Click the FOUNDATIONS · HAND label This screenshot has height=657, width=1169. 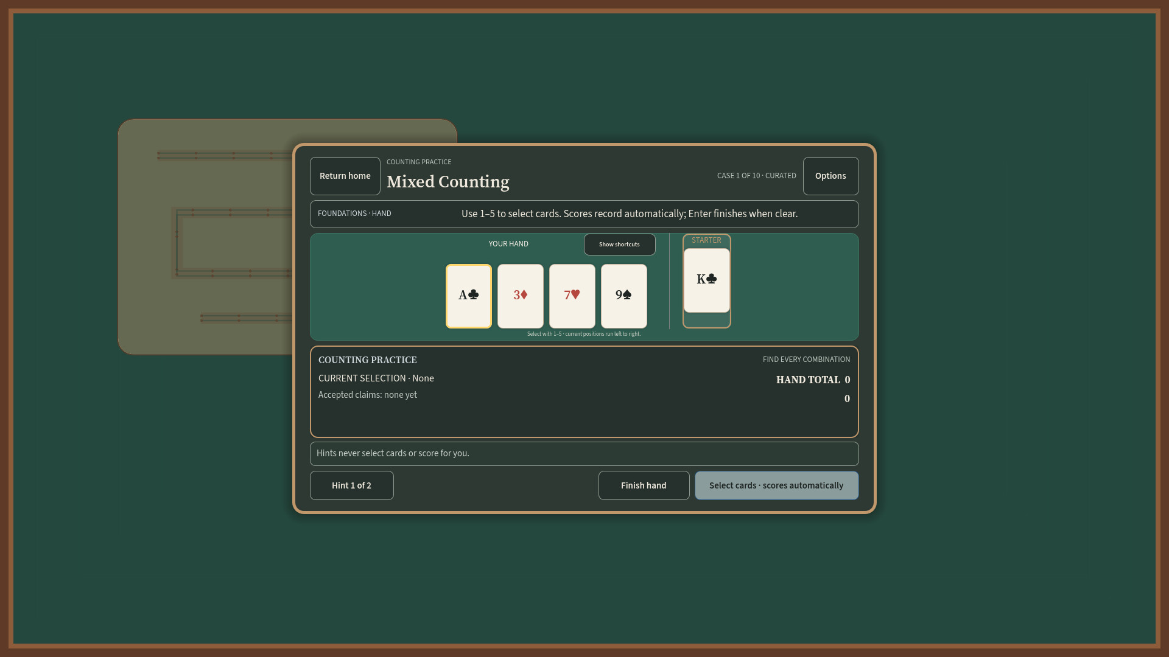point(354,214)
